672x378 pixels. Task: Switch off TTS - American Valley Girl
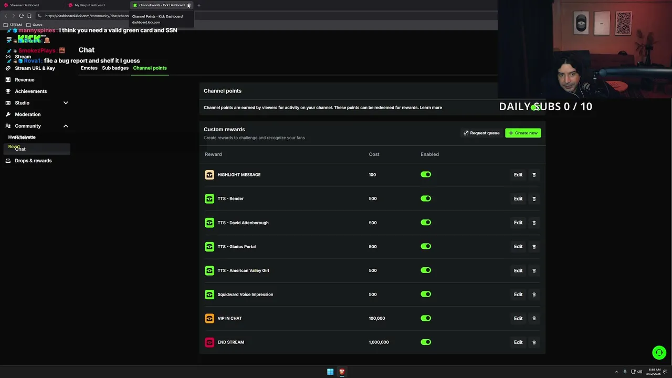click(426, 270)
